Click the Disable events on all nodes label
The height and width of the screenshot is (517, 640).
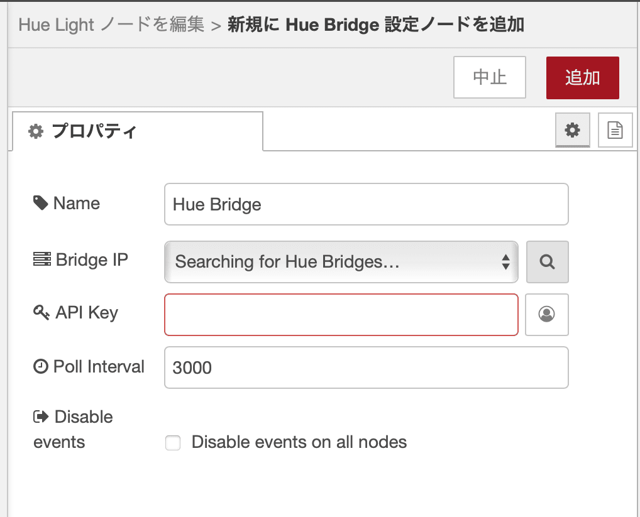(299, 442)
